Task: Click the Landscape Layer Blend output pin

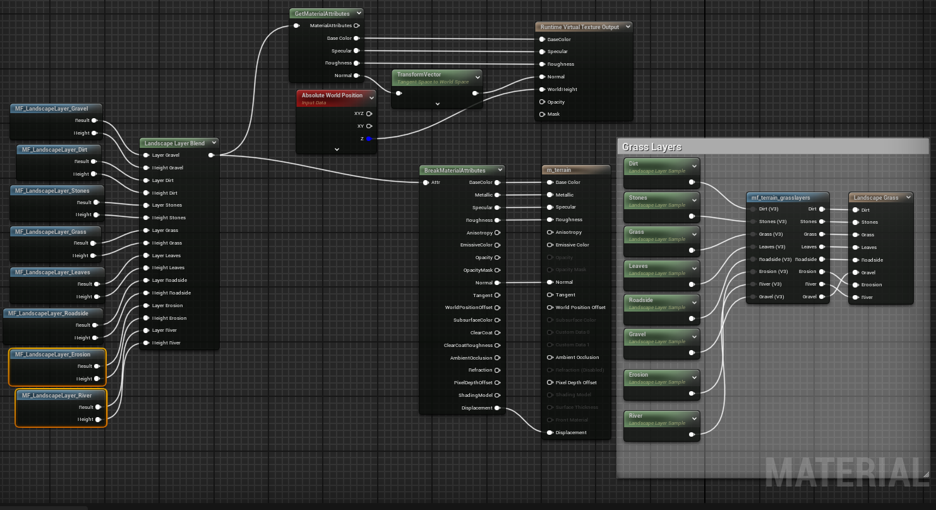Action: point(211,155)
